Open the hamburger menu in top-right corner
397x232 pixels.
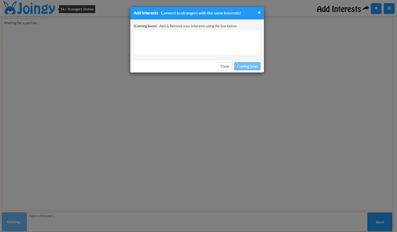click(389, 8)
